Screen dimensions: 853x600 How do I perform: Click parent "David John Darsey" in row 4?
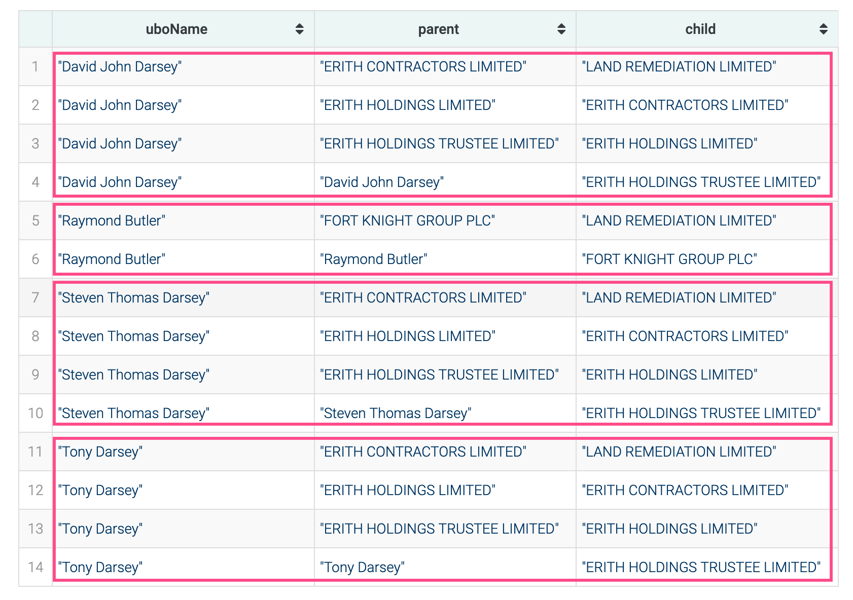click(x=382, y=182)
